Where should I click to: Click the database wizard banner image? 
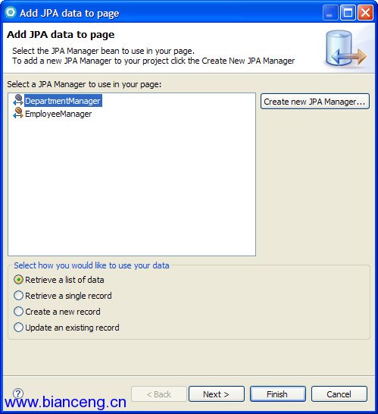tap(345, 49)
